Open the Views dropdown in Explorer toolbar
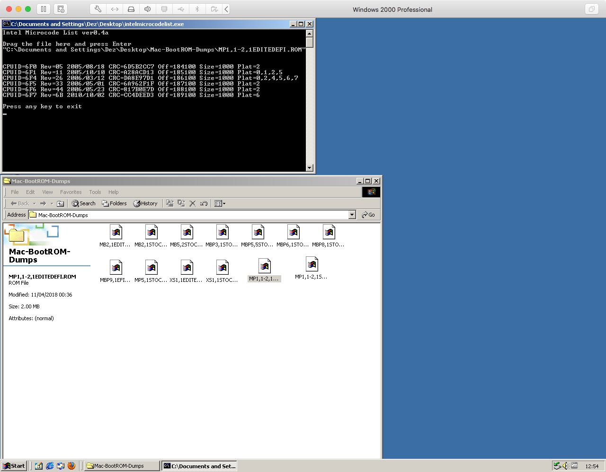606x472 pixels. coord(220,203)
